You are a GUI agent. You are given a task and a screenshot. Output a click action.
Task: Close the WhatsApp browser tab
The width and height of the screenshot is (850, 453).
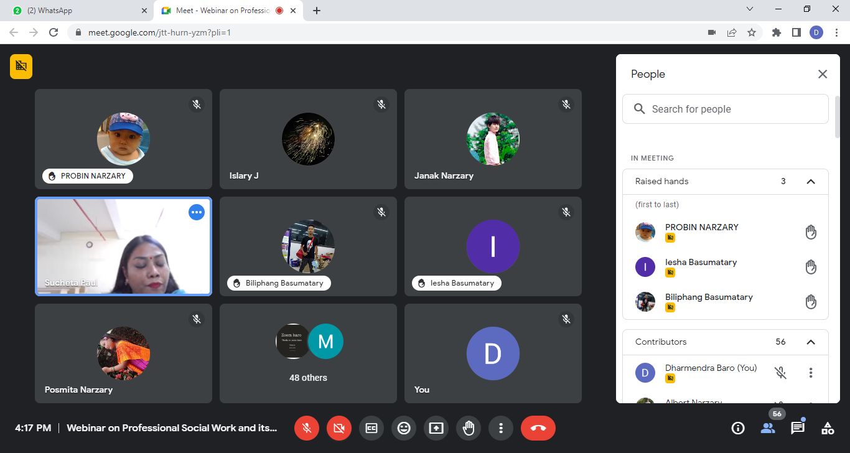point(144,11)
